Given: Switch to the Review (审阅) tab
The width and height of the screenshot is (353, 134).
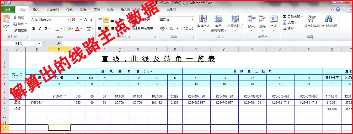Looking at the screenshot, I should [97, 9].
